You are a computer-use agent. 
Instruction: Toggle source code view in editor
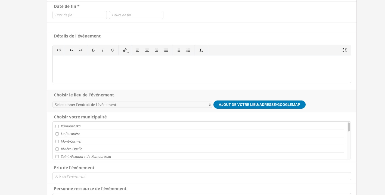tap(59, 50)
